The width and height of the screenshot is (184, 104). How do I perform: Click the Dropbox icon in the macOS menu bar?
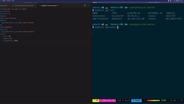click(169, 1)
